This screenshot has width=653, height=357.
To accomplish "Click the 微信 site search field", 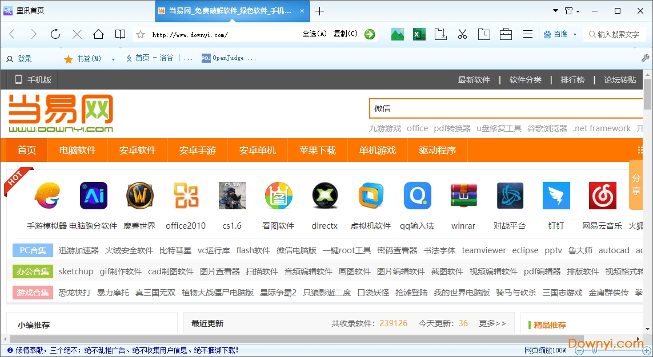I will (506, 108).
